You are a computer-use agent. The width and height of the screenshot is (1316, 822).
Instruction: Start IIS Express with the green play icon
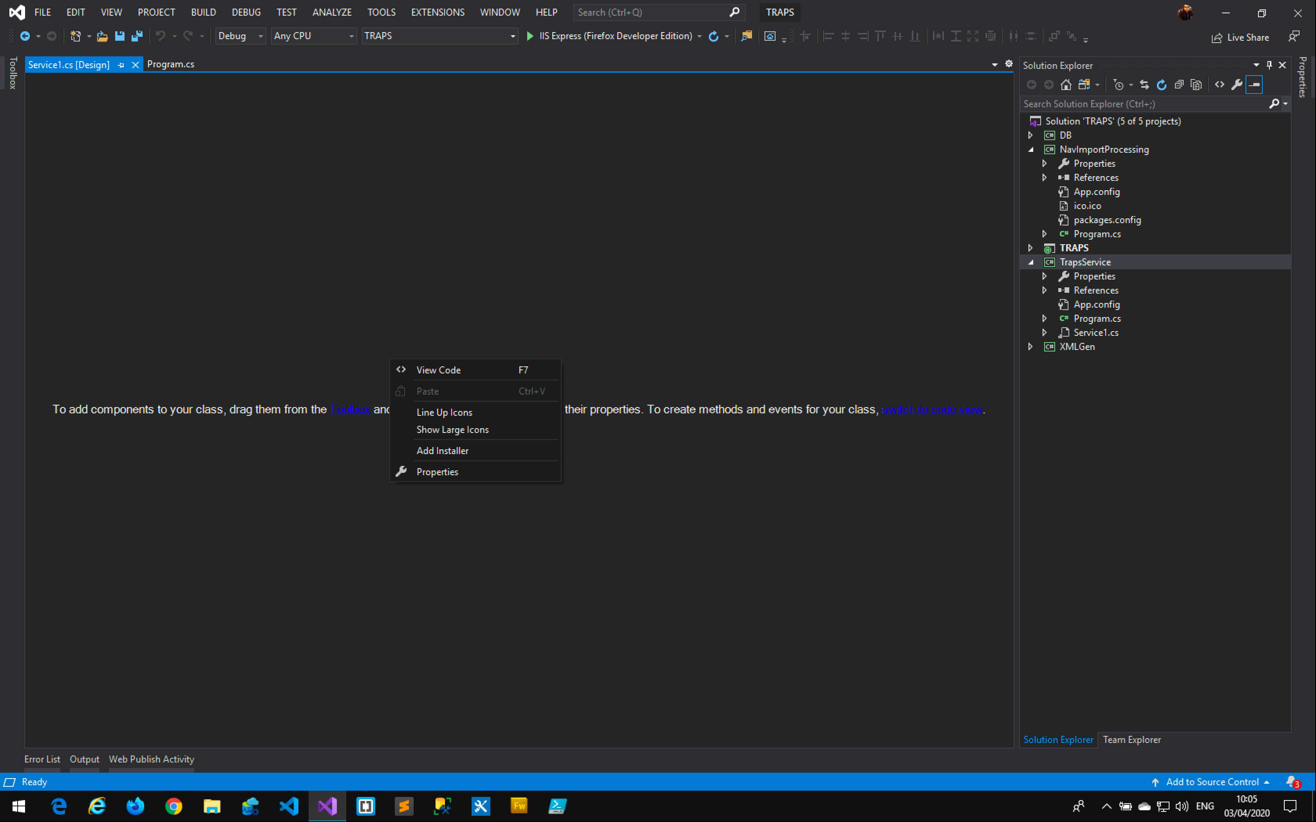pos(530,36)
